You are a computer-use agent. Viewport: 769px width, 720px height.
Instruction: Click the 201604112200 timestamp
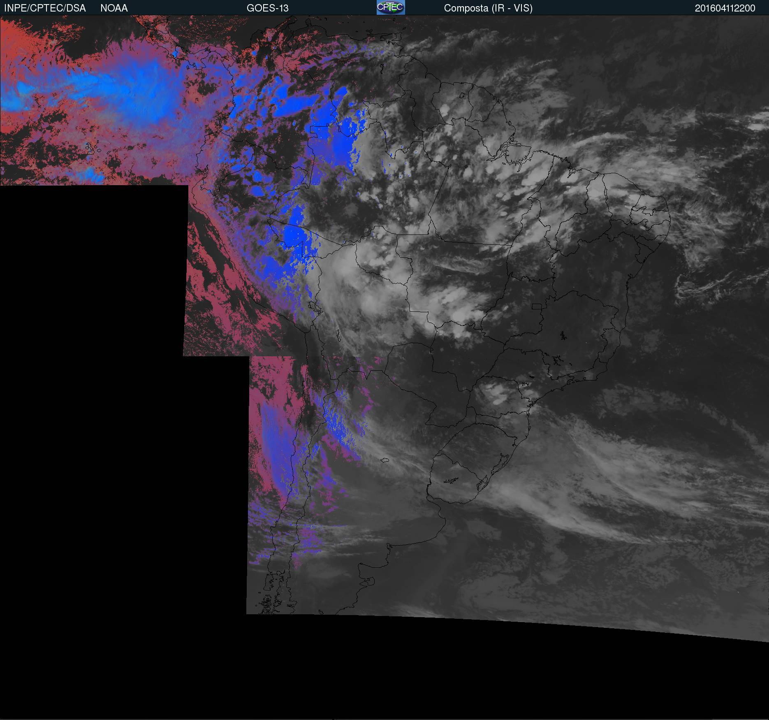pos(725,8)
